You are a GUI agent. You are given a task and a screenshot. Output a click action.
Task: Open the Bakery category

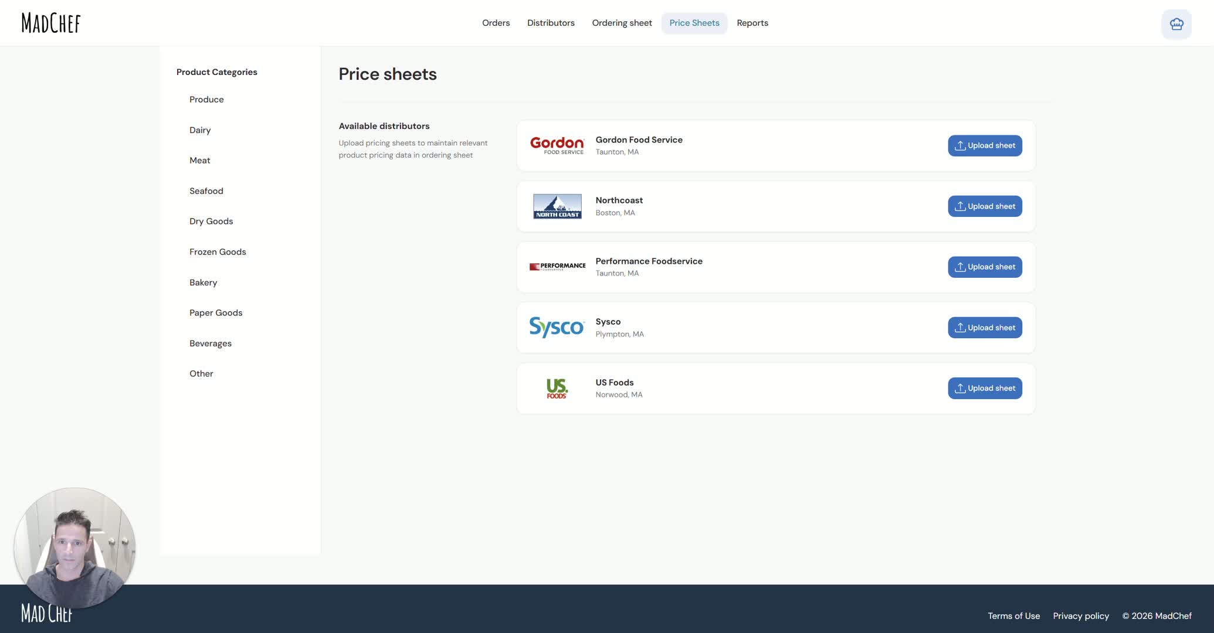coord(203,283)
